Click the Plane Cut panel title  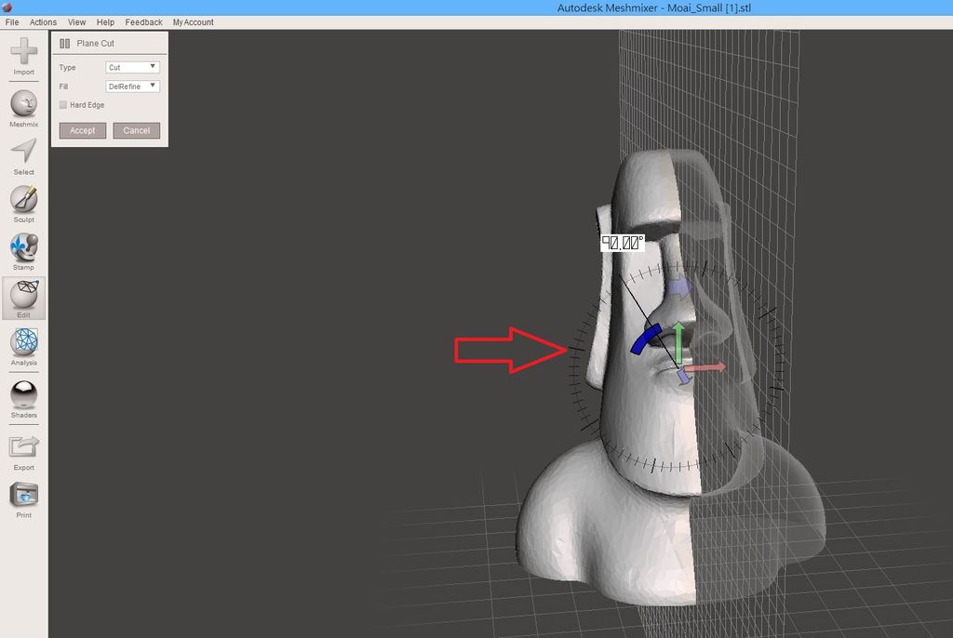click(x=96, y=43)
